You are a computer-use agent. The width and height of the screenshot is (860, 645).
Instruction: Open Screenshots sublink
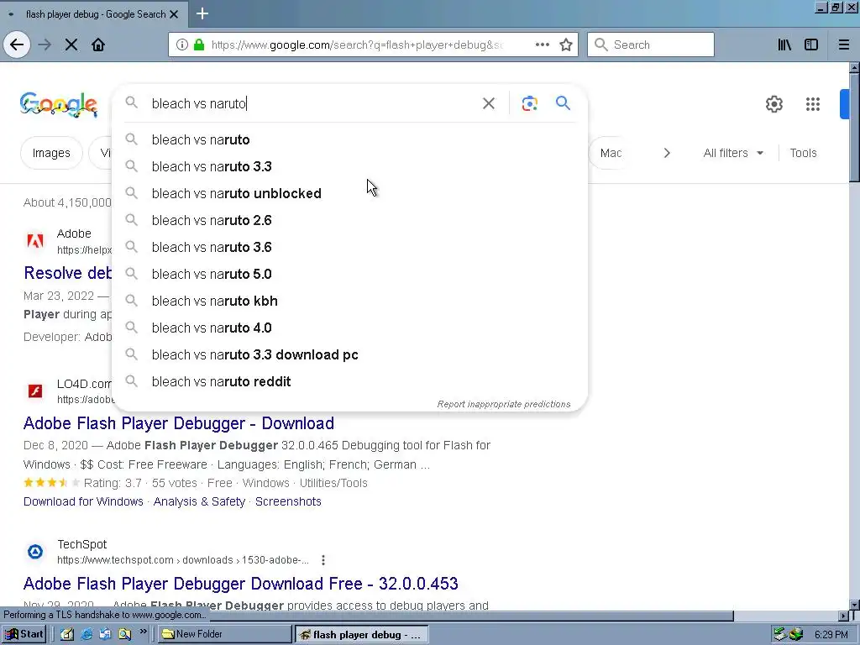[x=288, y=501]
